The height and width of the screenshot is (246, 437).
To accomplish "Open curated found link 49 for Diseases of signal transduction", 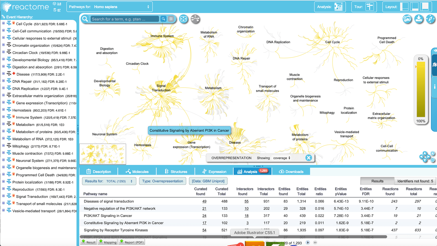I will coord(204,201).
